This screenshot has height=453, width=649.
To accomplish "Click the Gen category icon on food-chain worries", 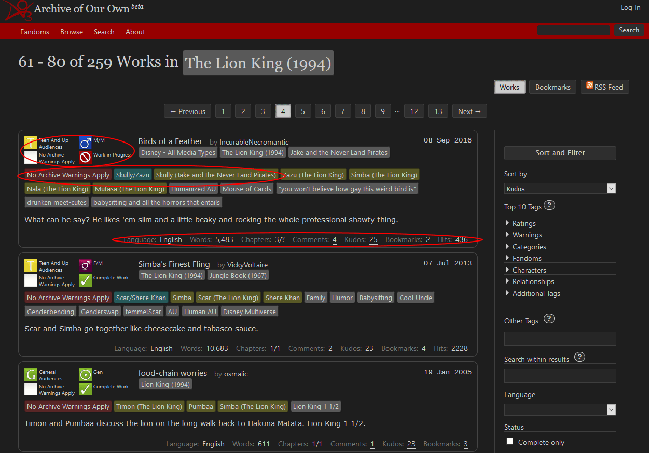I will click(85, 375).
